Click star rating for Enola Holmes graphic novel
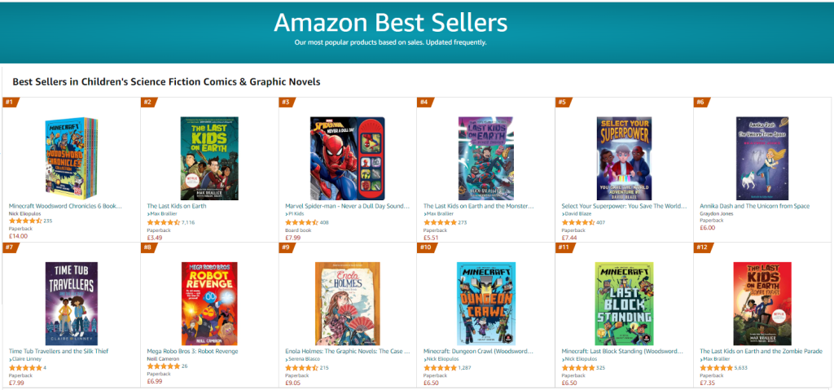The height and width of the screenshot is (390, 834). [301, 367]
